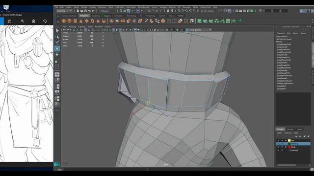Activate the Paint Selection tool in the toolbox
The image size is (314, 176).
coord(57,43)
